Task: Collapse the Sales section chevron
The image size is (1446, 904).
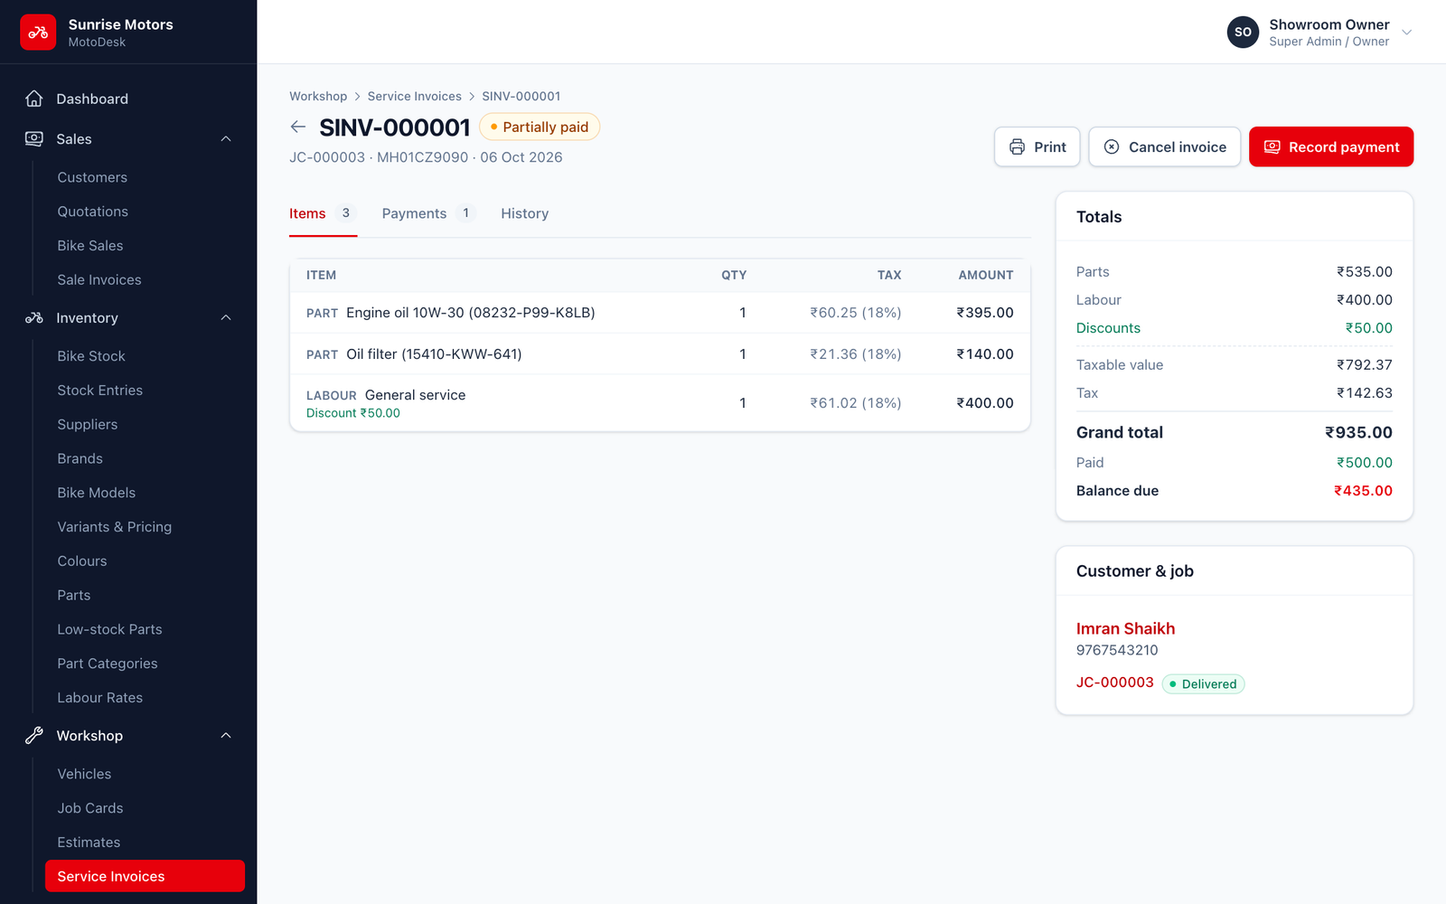Action: coord(226,138)
